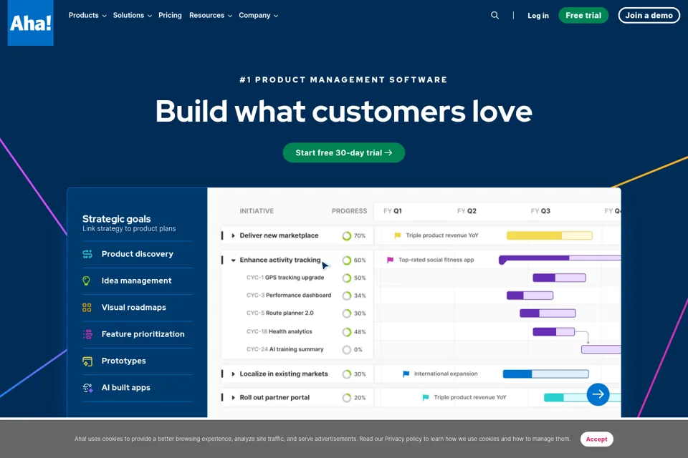Click the GPS tracking upgrade Gantt bar
Image resolution: width=688 pixels, height=458 pixels.
point(560,278)
